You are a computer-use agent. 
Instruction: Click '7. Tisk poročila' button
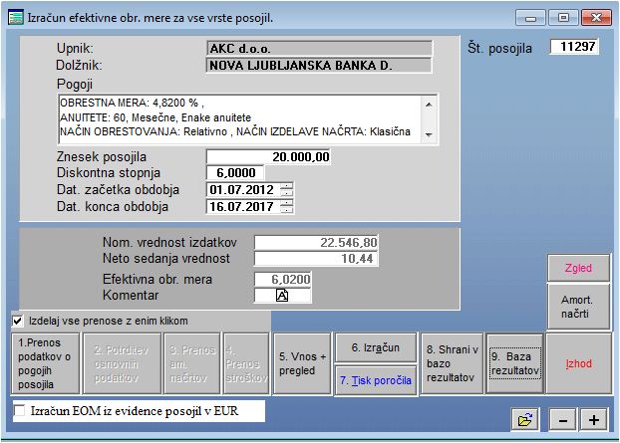[375, 380]
